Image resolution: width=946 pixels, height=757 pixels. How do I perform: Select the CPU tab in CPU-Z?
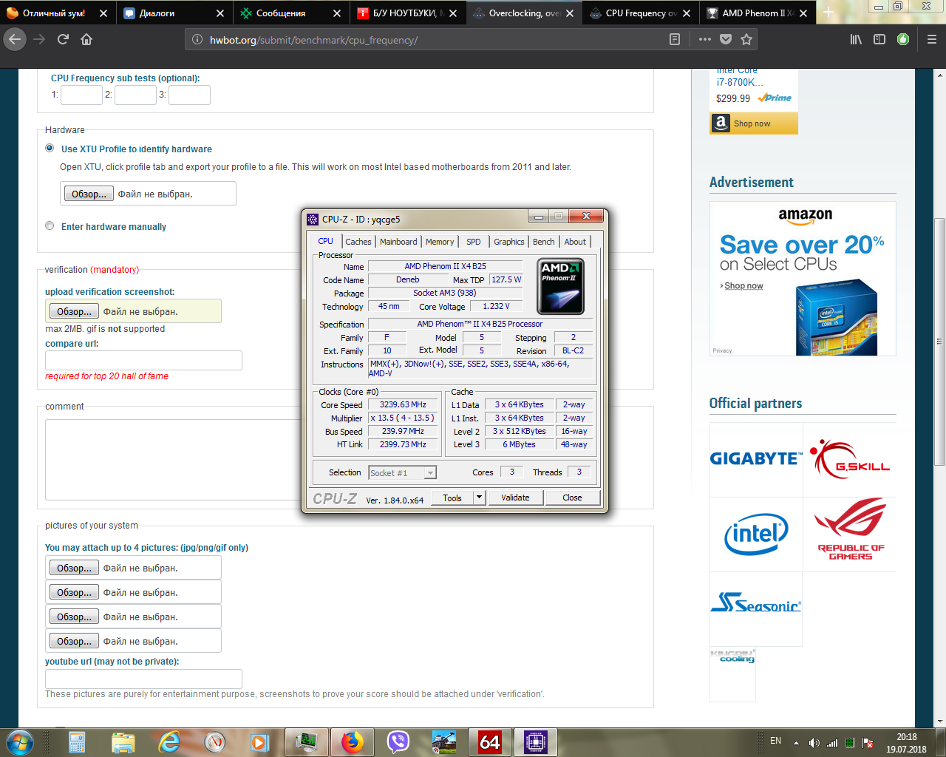pyautogui.click(x=325, y=241)
